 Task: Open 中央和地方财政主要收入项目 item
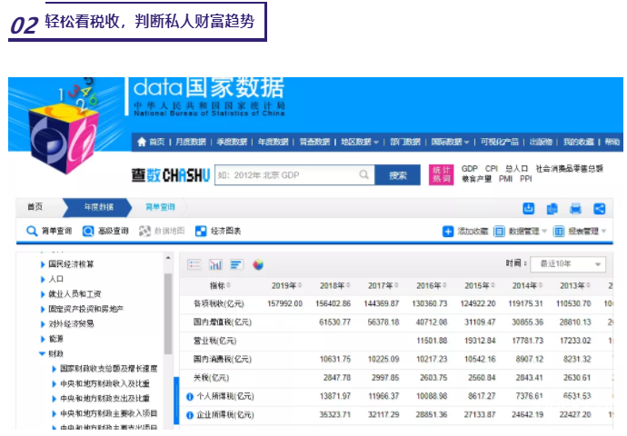point(109,413)
